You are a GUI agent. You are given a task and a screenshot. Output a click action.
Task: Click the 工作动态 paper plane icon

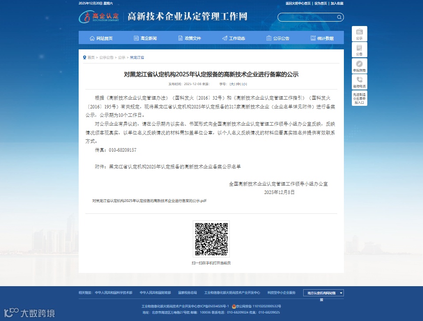[x=225, y=38]
